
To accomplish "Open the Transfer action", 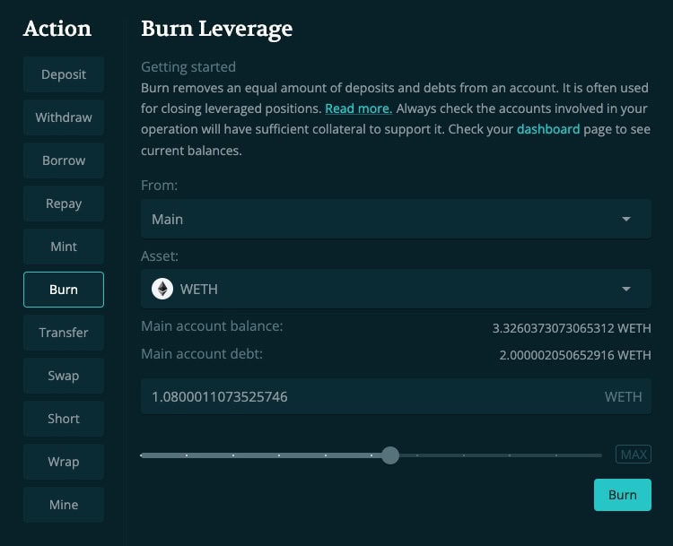I will tap(64, 333).
